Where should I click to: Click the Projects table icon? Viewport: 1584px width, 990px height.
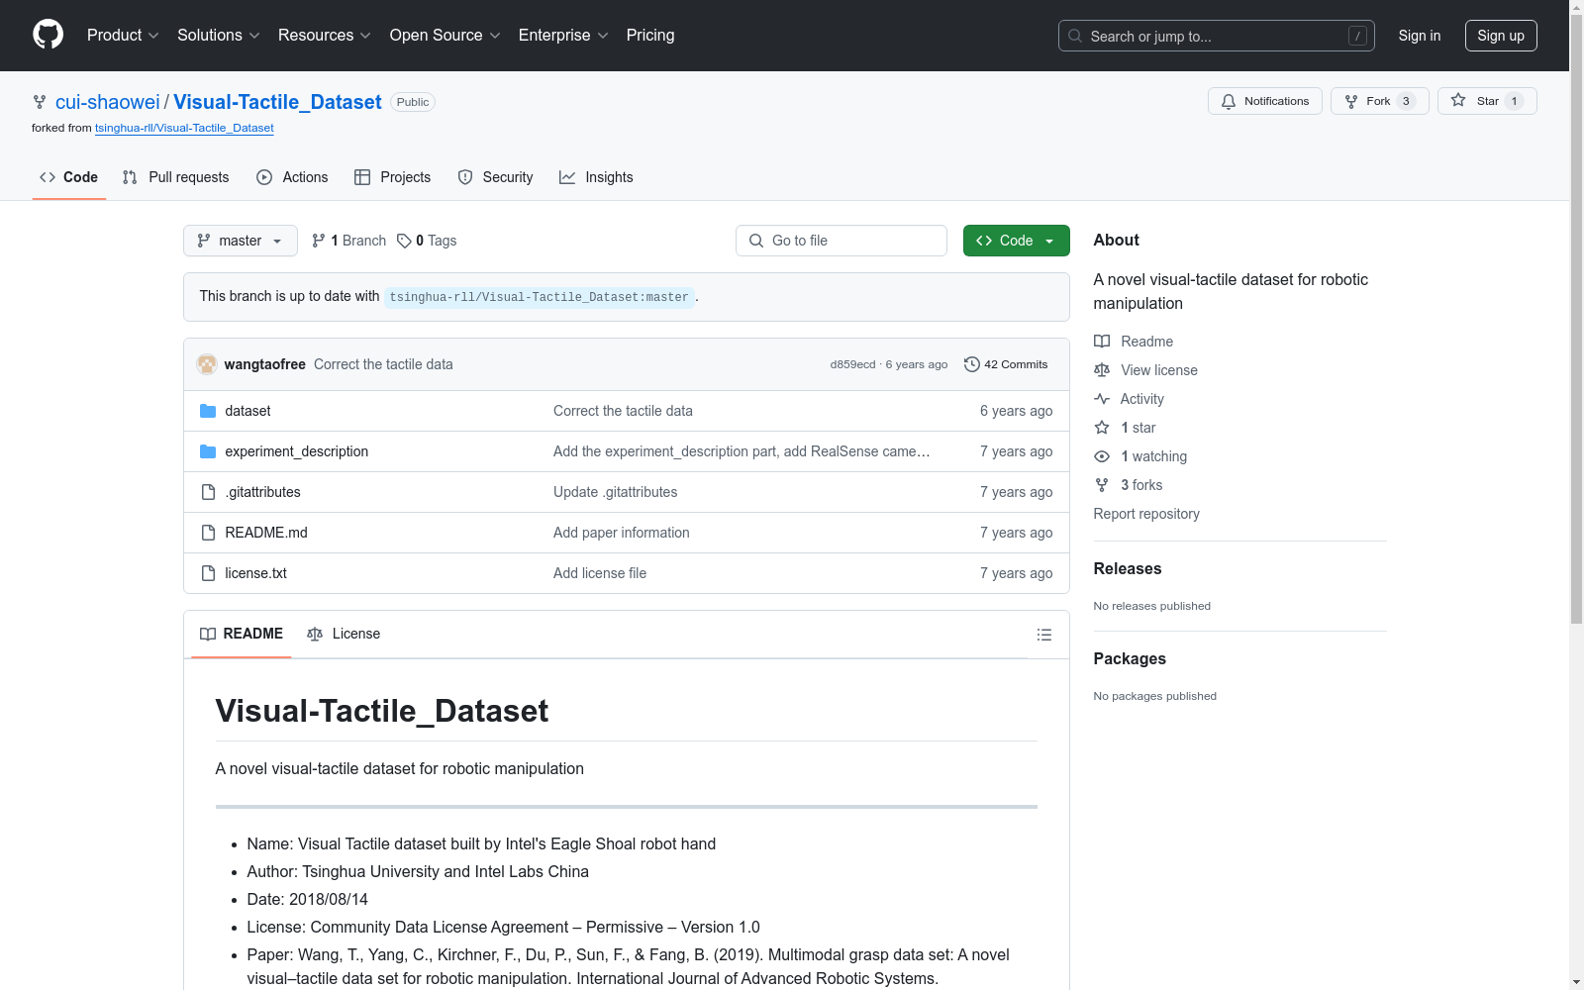tap(362, 177)
